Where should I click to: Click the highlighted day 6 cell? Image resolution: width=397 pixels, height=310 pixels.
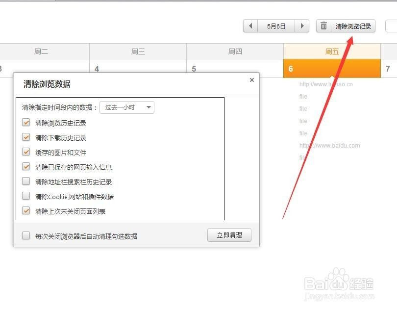(x=332, y=69)
